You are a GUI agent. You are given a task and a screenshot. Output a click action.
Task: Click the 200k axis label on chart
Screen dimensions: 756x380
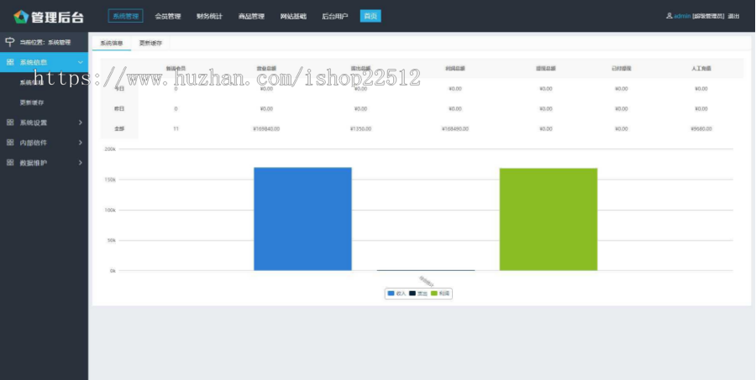coord(110,149)
